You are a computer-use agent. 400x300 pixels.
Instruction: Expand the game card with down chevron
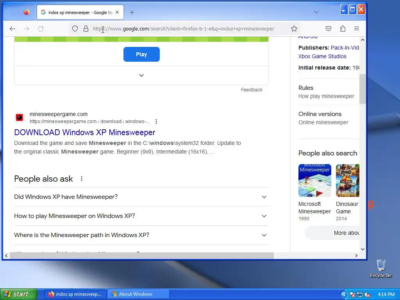click(141, 75)
